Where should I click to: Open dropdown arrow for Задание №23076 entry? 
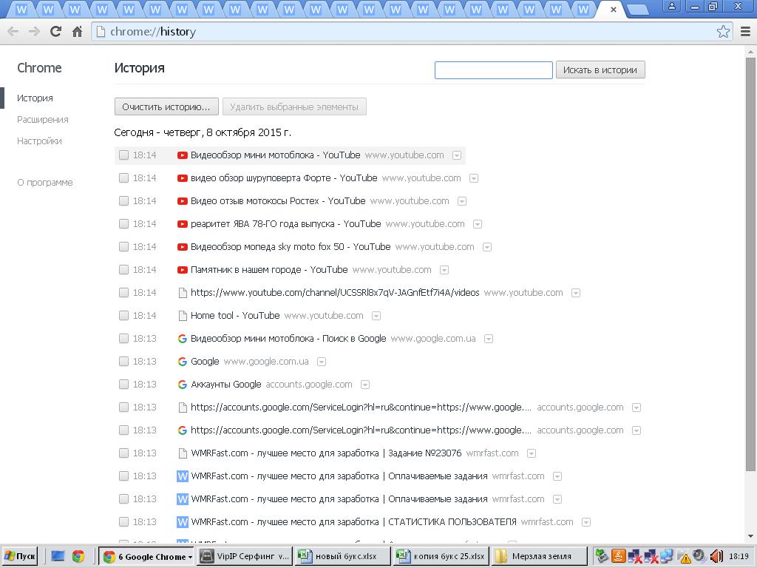(x=532, y=453)
